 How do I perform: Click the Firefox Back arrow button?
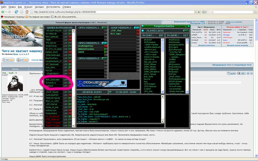3,12
